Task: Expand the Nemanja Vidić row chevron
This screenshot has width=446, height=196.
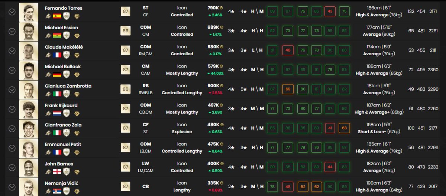Action: pos(12,187)
